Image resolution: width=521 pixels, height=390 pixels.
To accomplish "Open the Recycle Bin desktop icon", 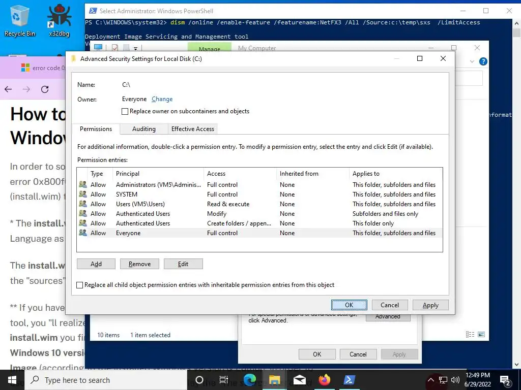I will 19,20.
